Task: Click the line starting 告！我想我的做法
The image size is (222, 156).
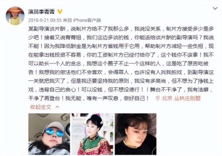Action: (x=121, y=72)
